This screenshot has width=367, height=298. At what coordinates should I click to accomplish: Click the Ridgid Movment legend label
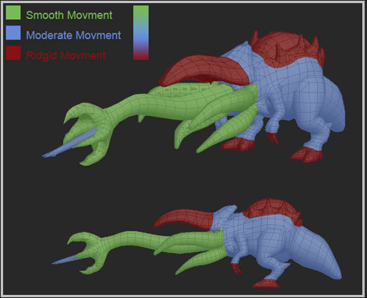[66, 55]
